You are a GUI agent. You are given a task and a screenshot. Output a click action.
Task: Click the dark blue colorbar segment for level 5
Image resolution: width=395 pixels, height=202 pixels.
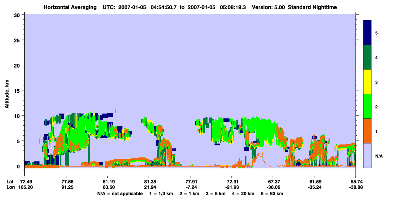point(367,33)
